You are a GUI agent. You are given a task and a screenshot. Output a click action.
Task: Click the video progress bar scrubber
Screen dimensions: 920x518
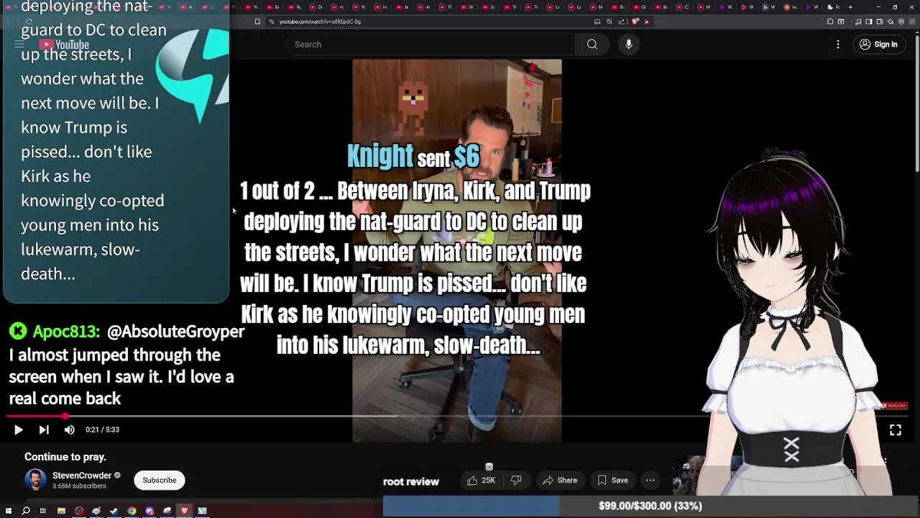tap(65, 416)
